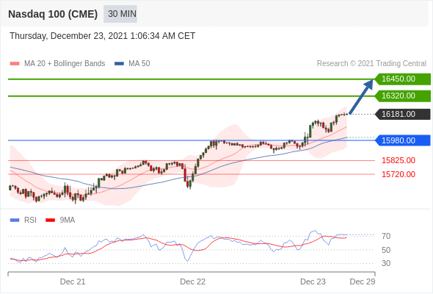Toggle the 9MA legend swatch
The image size is (433, 294).
click(x=50, y=220)
